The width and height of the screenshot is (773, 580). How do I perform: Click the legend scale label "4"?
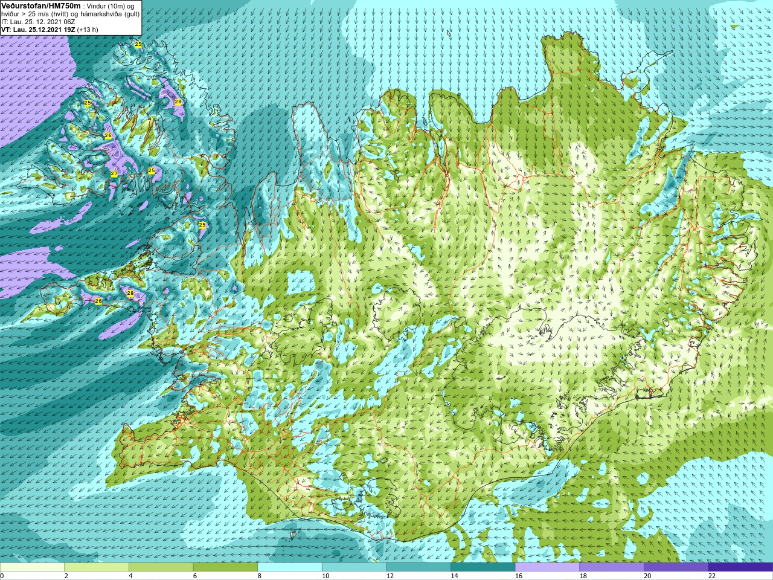(130, 576)
